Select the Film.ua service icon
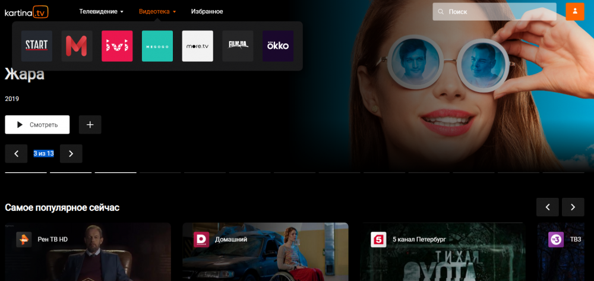This screenshot has height=281, width=594. click(x=238, y=46)
